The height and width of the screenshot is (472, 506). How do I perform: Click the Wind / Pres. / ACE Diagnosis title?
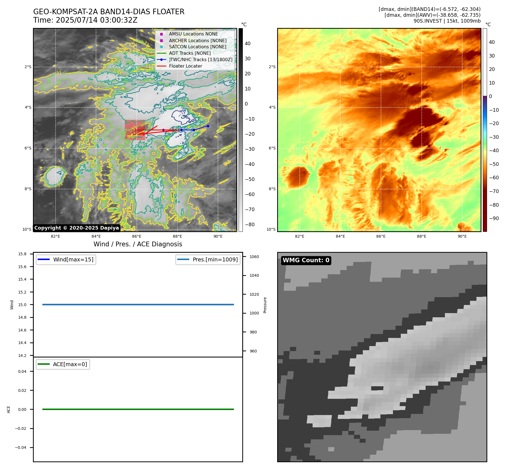138,244
